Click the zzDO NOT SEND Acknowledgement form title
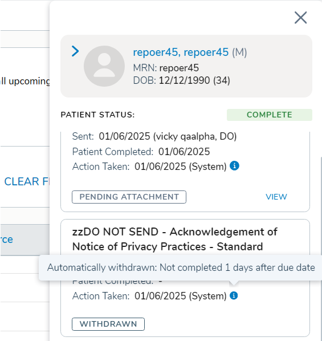 point(174,239)
